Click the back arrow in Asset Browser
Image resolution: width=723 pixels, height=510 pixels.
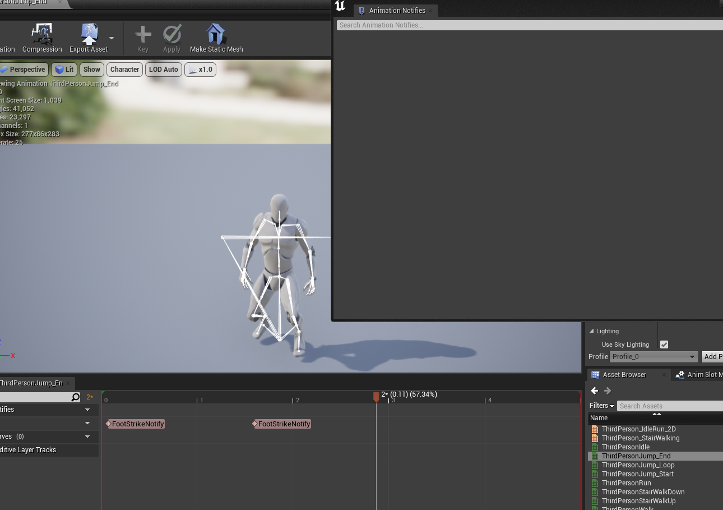[x=595, y=391]
